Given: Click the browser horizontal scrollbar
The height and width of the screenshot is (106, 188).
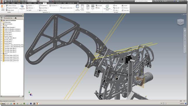Looking at the screenshot, I should (x=12, y=96).
